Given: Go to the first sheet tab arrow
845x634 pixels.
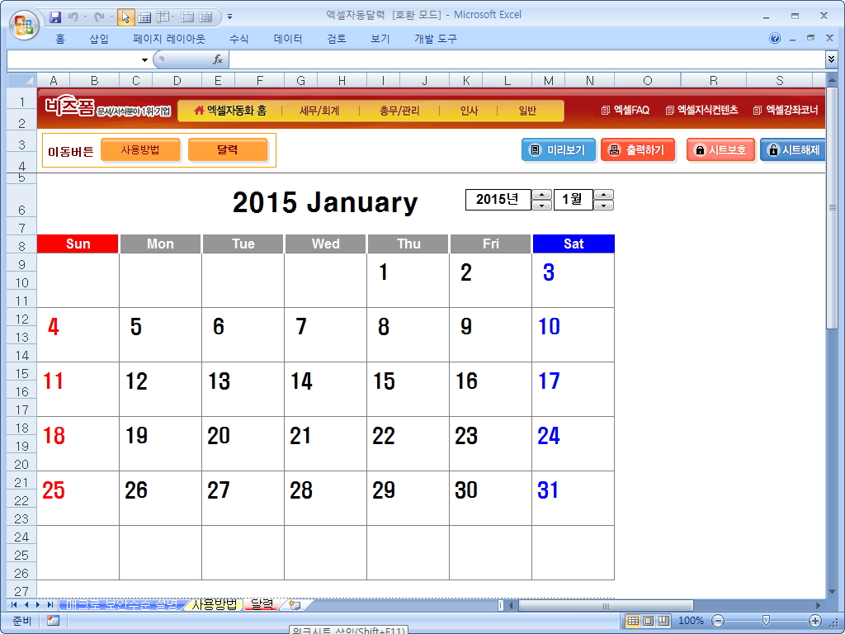Looking at the screenshot, I should [x=13, y=605].
